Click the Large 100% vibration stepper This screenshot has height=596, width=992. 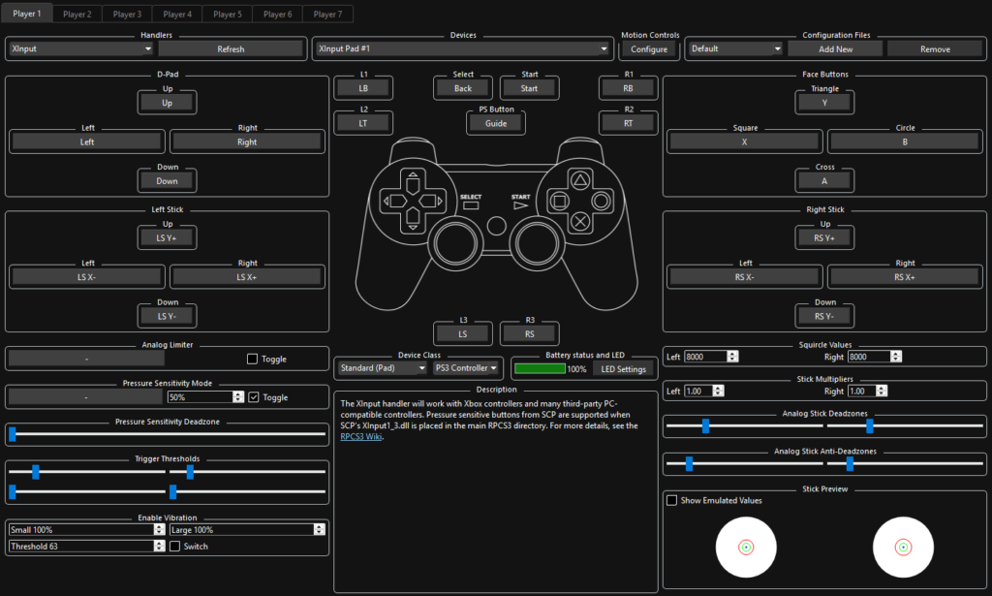[x=320, y=529]
